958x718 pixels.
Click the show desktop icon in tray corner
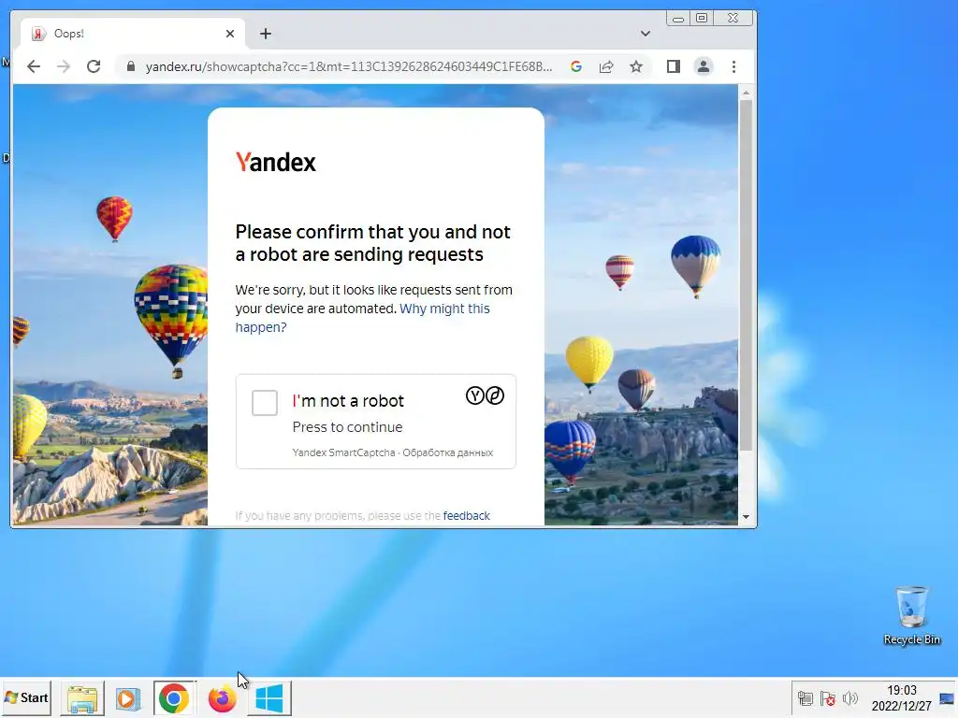(x=947, y=697)
